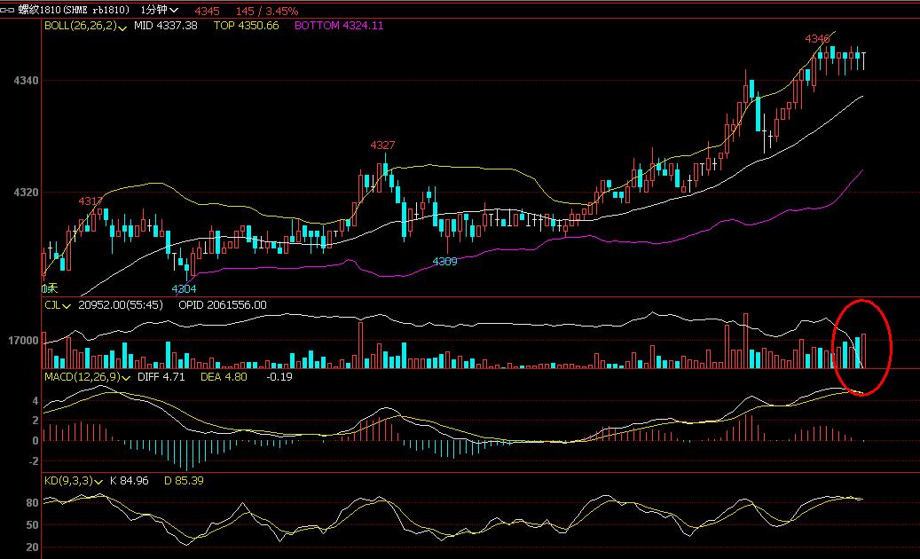Click the magenta BOTTOM 4324.11 label
Viewport: 920px width, 559px height.
[x=338, y=26]
